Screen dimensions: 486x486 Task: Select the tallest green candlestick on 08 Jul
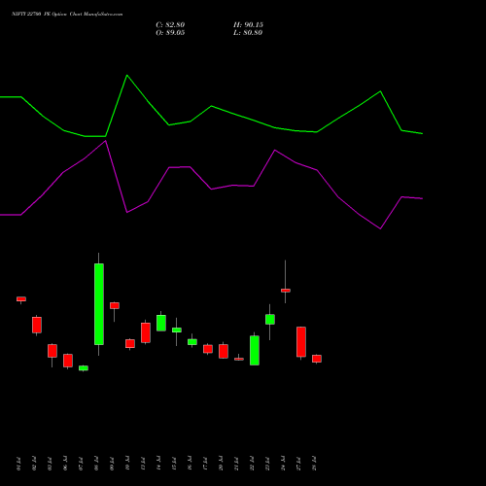(x=99, y=304)
